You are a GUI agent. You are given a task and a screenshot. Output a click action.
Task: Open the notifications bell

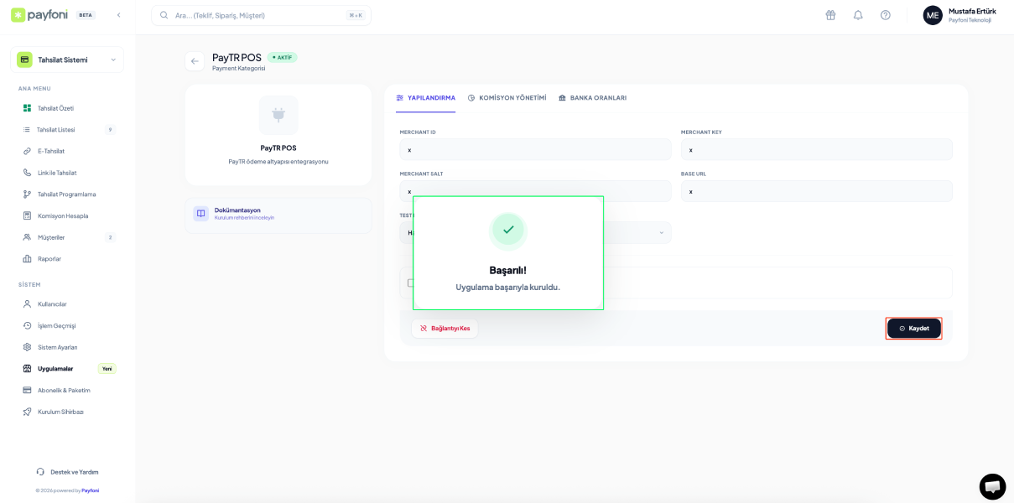[858, 15]
